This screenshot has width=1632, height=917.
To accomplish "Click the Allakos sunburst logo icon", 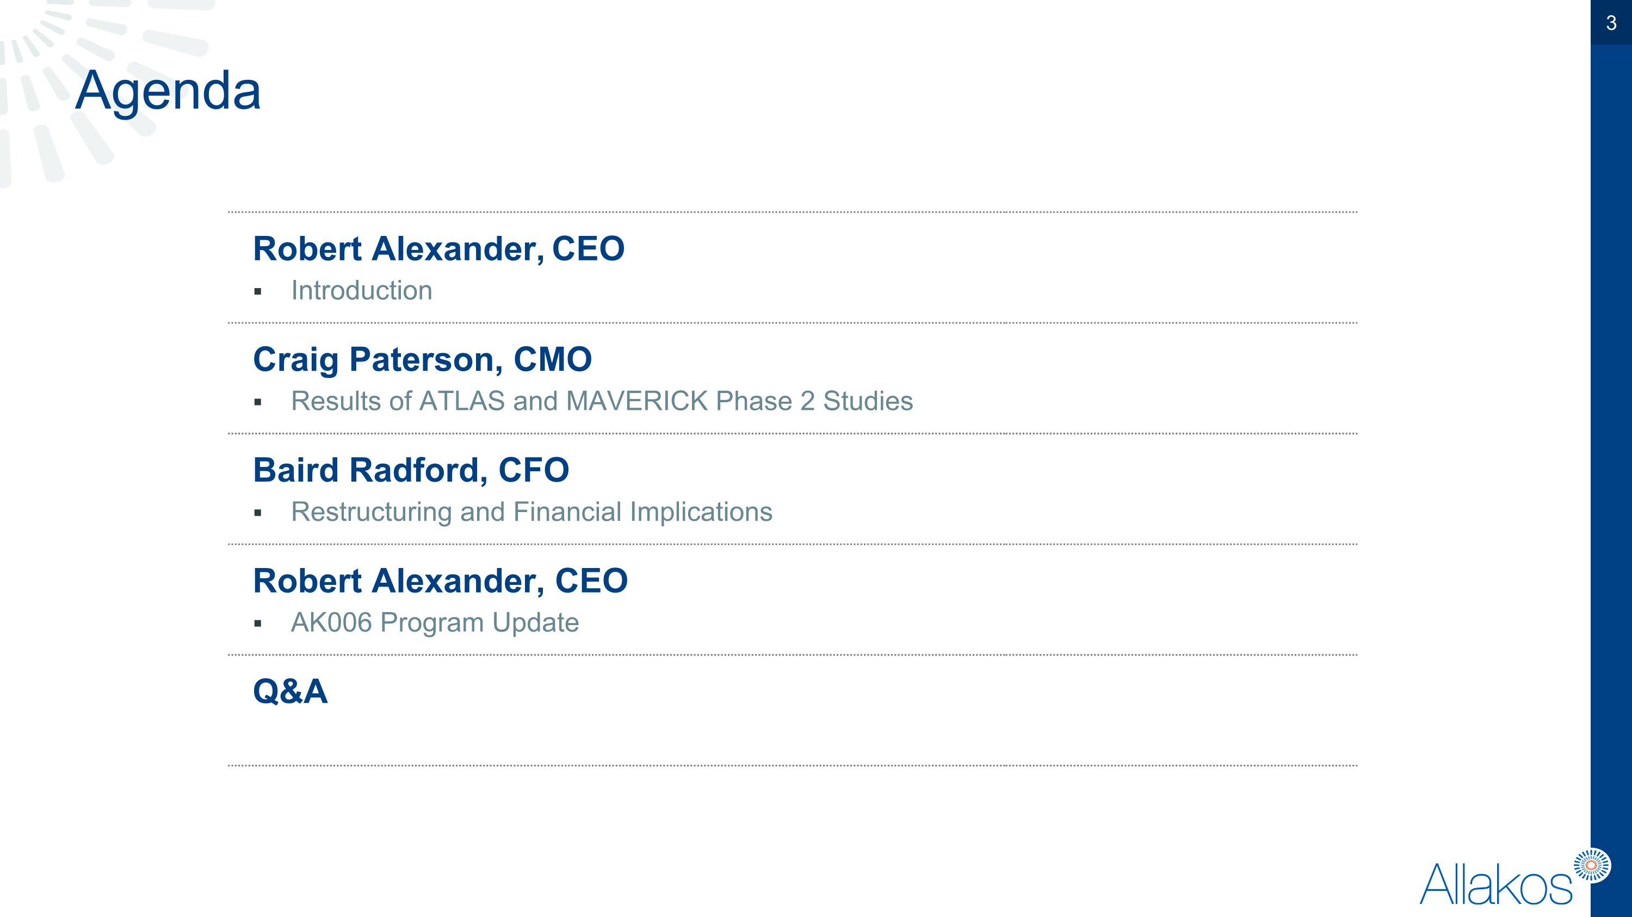I will point(1592,865).
